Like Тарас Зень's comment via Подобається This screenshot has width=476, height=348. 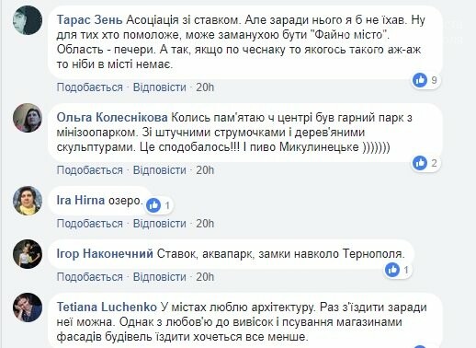point(89,87)
